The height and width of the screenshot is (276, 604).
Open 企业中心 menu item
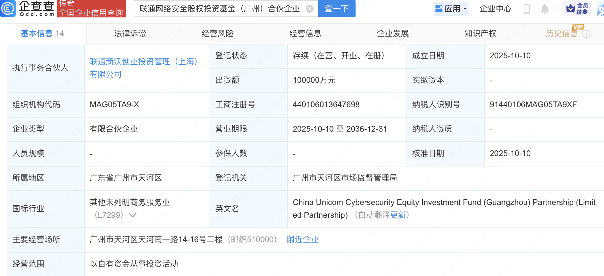pyautogui.click(x=495, y=9)
